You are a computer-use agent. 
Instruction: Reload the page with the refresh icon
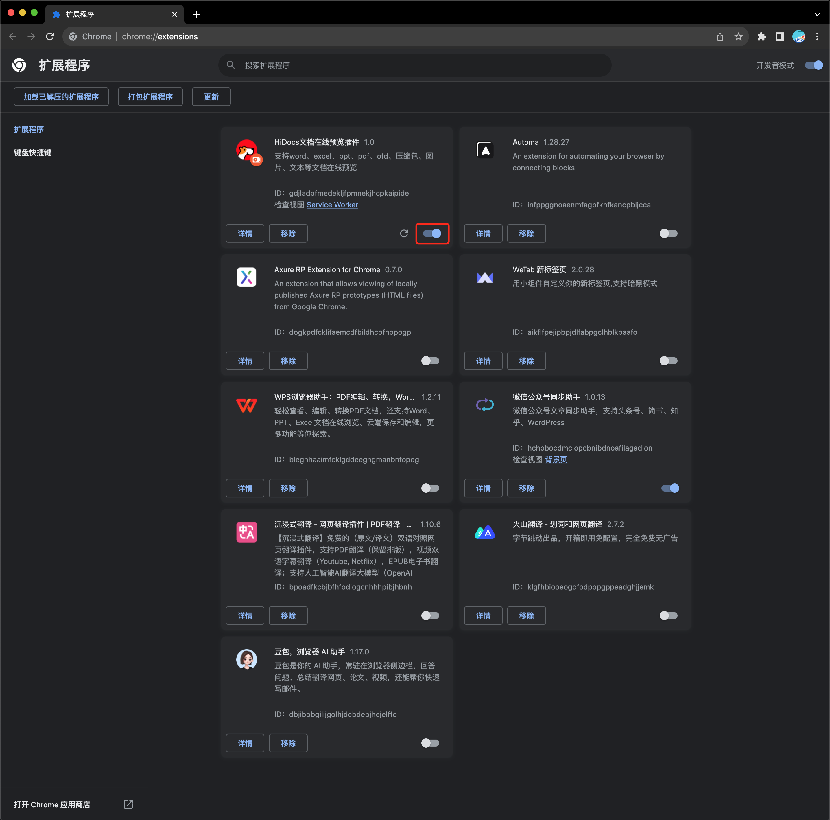point(50,36)
